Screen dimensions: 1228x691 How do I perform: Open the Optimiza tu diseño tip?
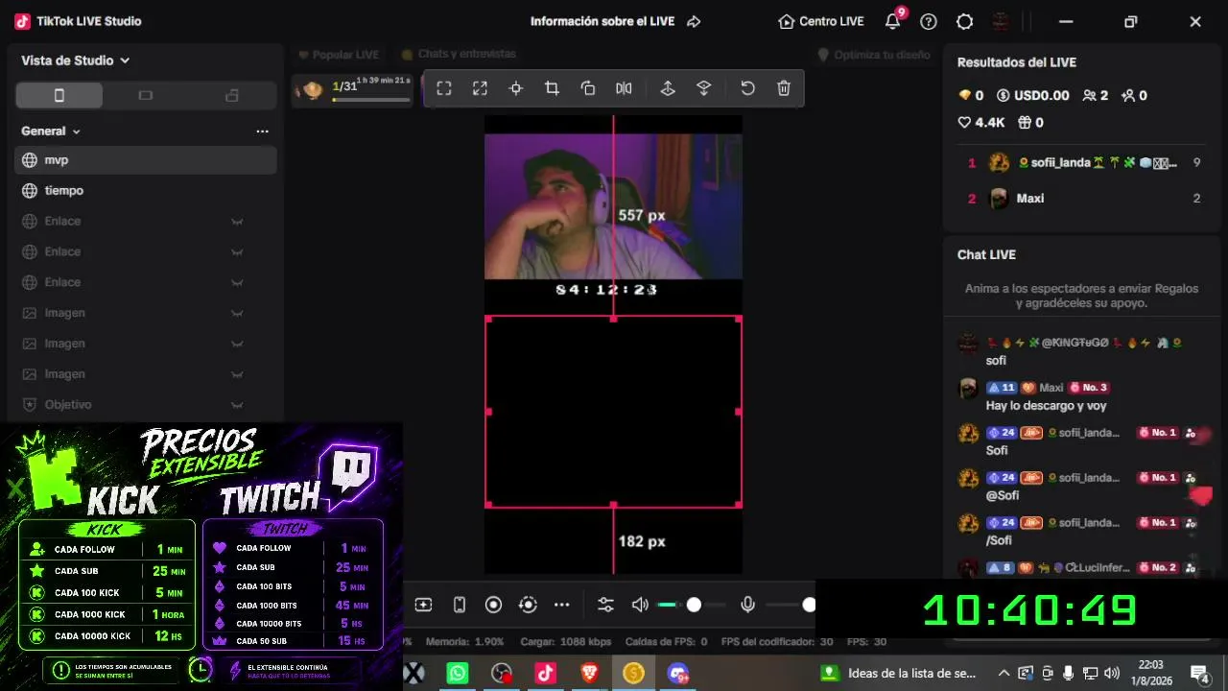pyautogui.click(x=874, y=55)
